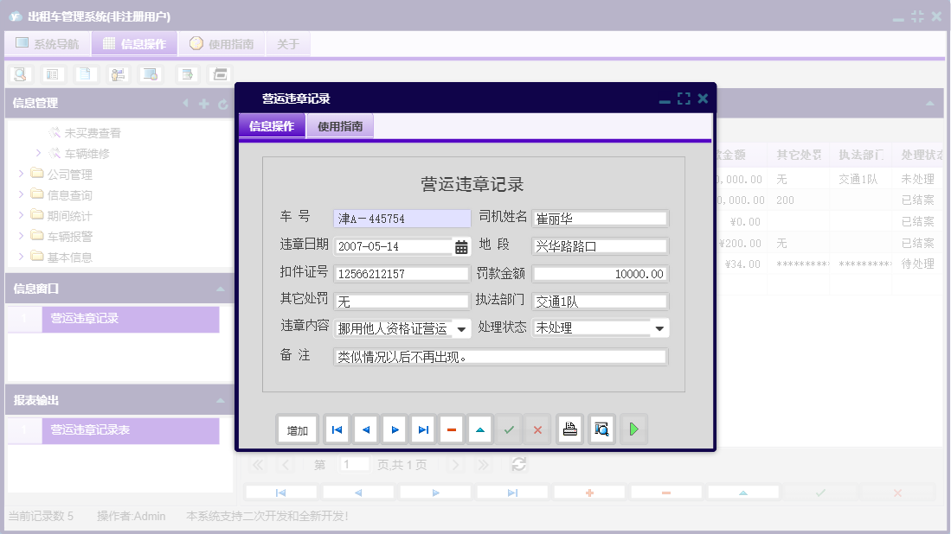Image resolution: width=951 pixels, height=534 pixels.
Task: Click the print icon in the violation record dialog
Action: coord(569,429)
